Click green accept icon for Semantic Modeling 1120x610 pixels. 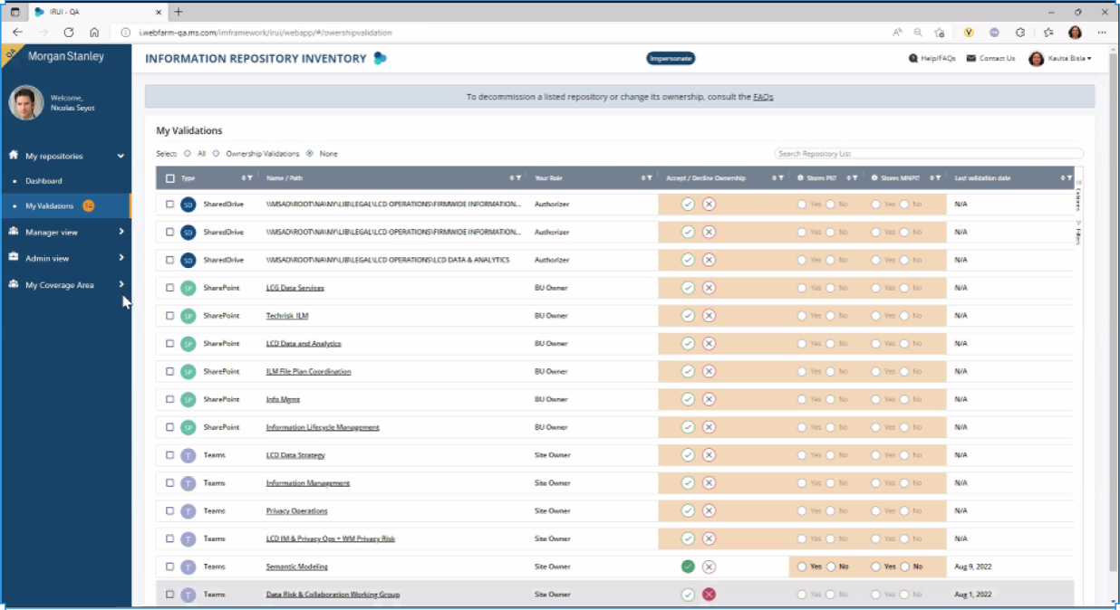click(x=688, y=567)
